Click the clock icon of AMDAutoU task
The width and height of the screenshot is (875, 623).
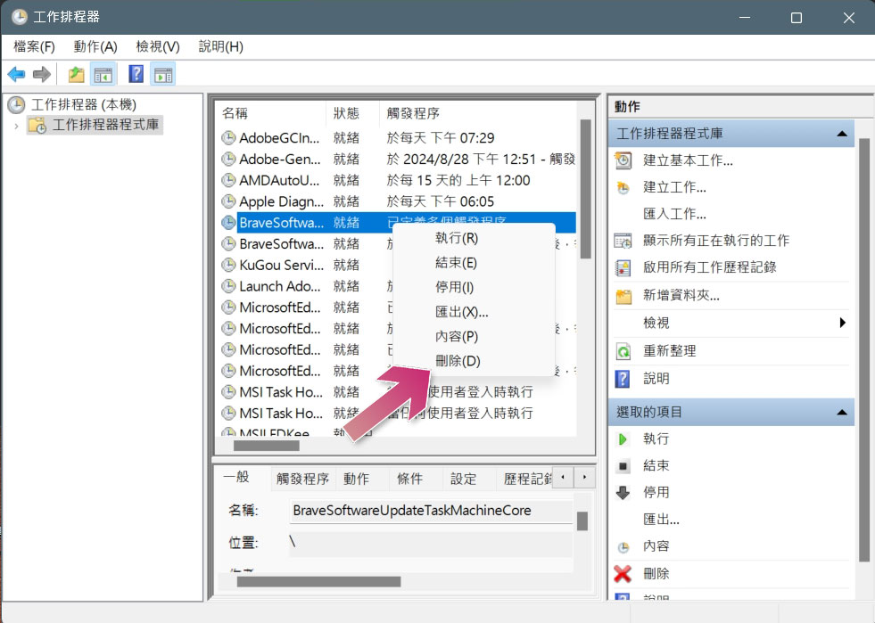coord(228,180)
